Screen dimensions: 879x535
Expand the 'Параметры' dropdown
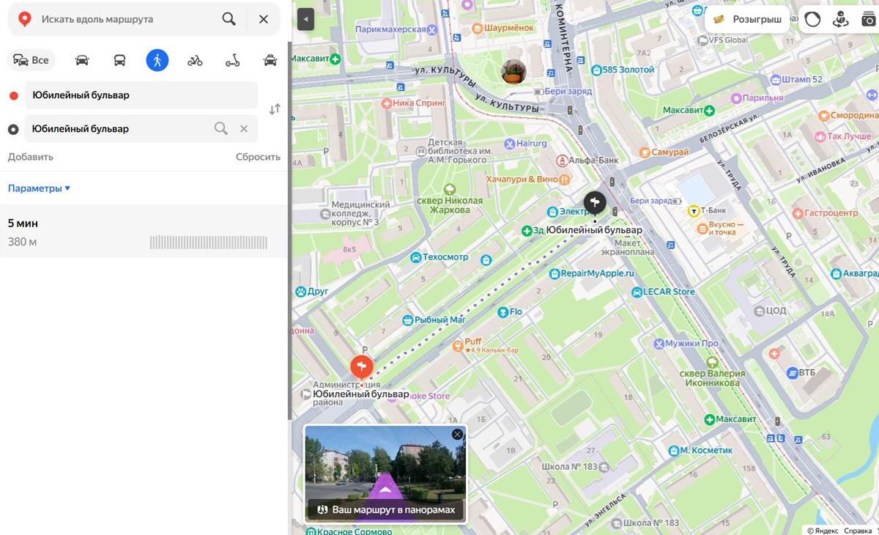coord(40,188)
